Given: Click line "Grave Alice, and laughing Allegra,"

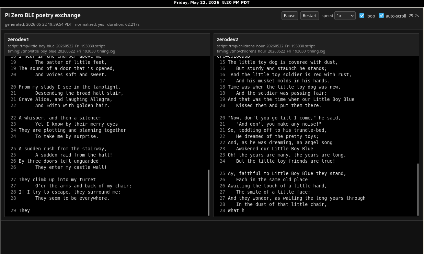Looking at the screenshot, I should click(x=66, y=99).
